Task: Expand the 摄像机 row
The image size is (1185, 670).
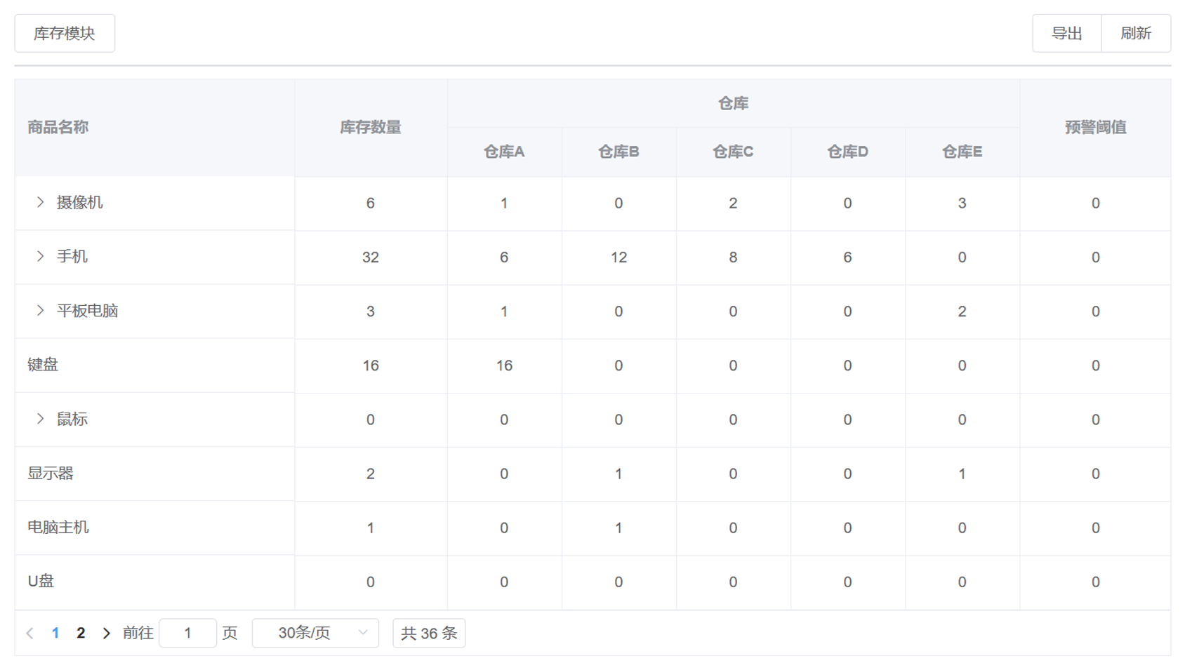Action: pyautogui.click(x=40, y=203)
